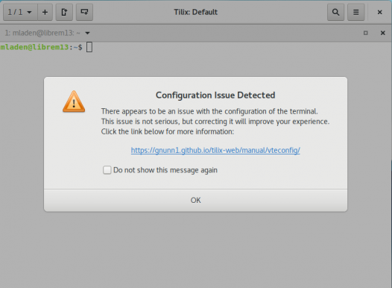Confirm the dialog with OK

pyautogui.click(x=195, y=200)
